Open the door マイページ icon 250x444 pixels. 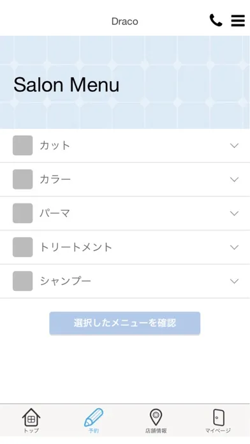[x=218, y=417]
